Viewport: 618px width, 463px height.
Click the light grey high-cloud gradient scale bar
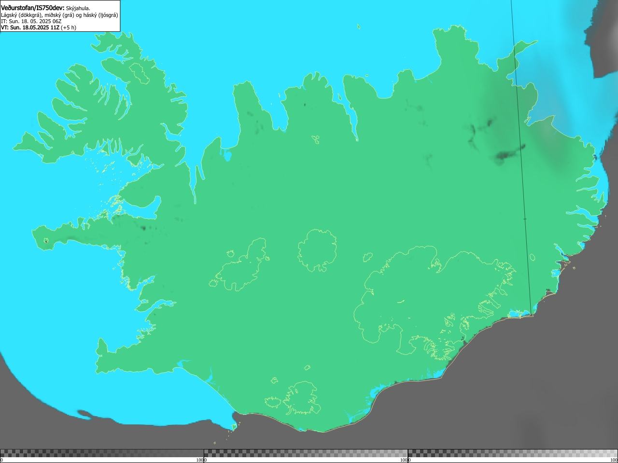point(513,453)
